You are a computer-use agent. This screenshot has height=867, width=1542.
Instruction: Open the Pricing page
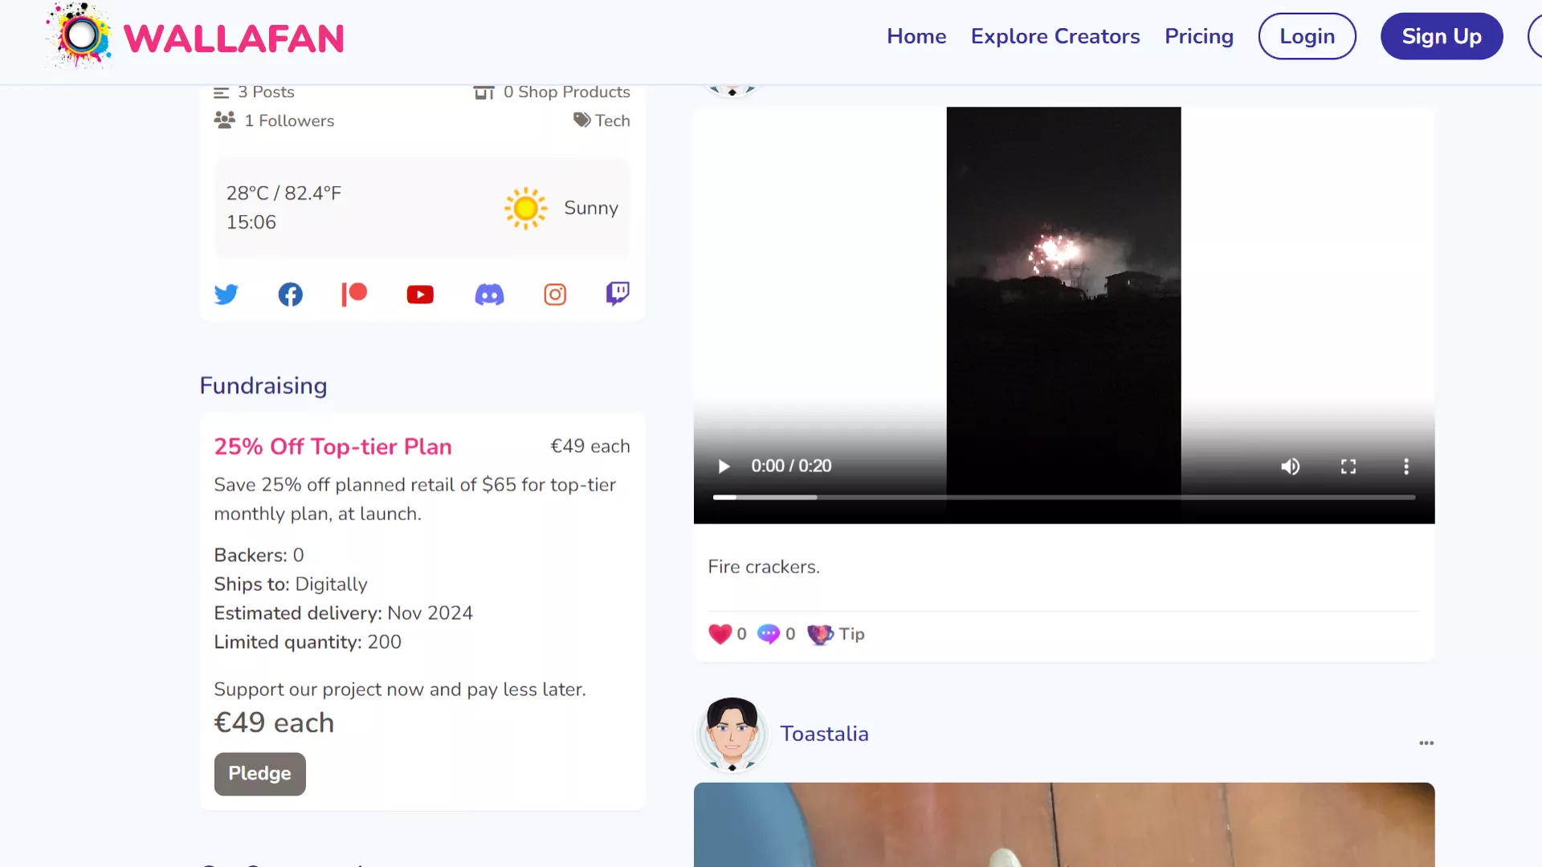(x=1199, y=36)
